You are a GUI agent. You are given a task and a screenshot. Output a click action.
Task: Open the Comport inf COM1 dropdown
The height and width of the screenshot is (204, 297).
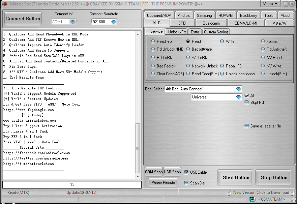(73, 22)
